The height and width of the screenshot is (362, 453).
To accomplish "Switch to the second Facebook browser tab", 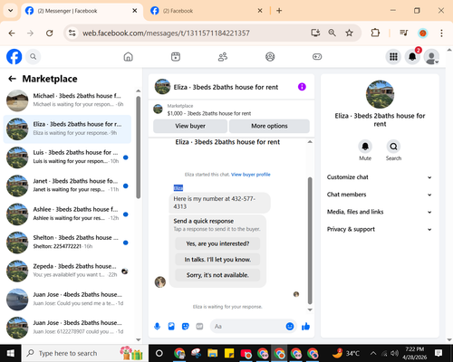I will (207, 11).
